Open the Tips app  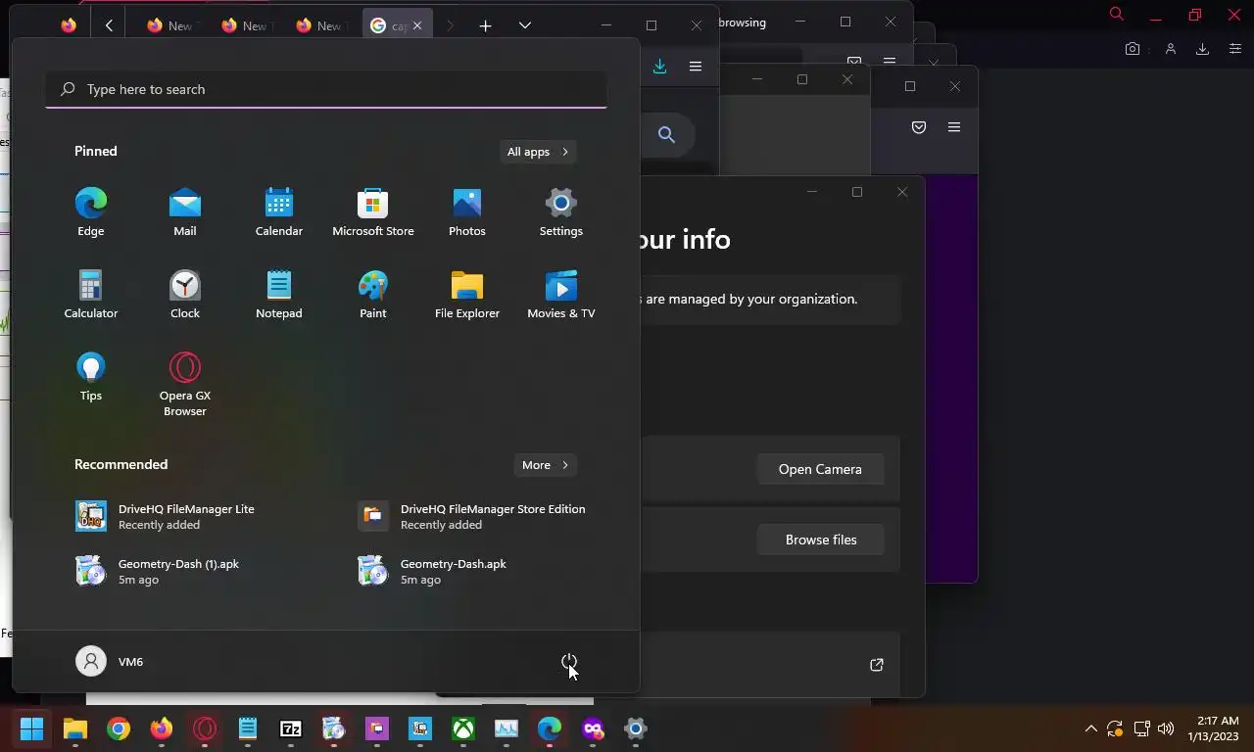[91, 377]
